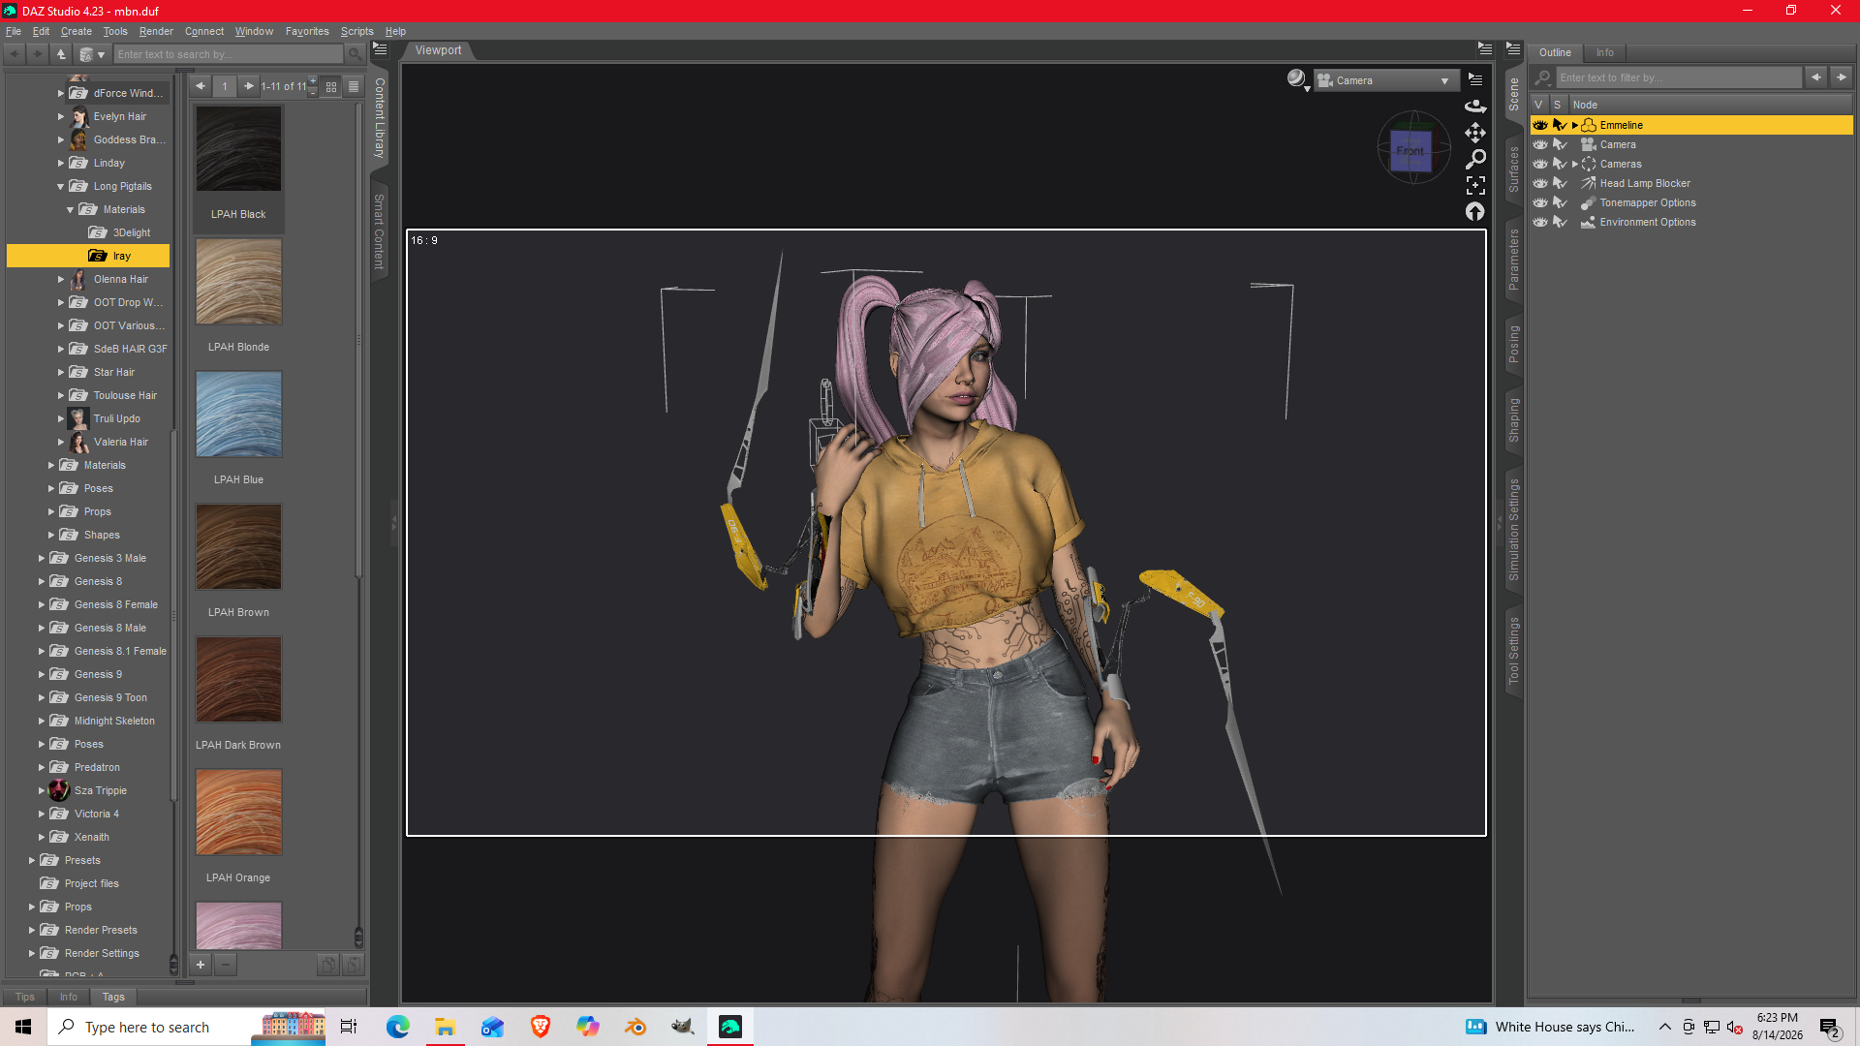The width and height of the screenshot is (1860, 1046).
Task: Open the Scripts menu
Action: point(356,31)
